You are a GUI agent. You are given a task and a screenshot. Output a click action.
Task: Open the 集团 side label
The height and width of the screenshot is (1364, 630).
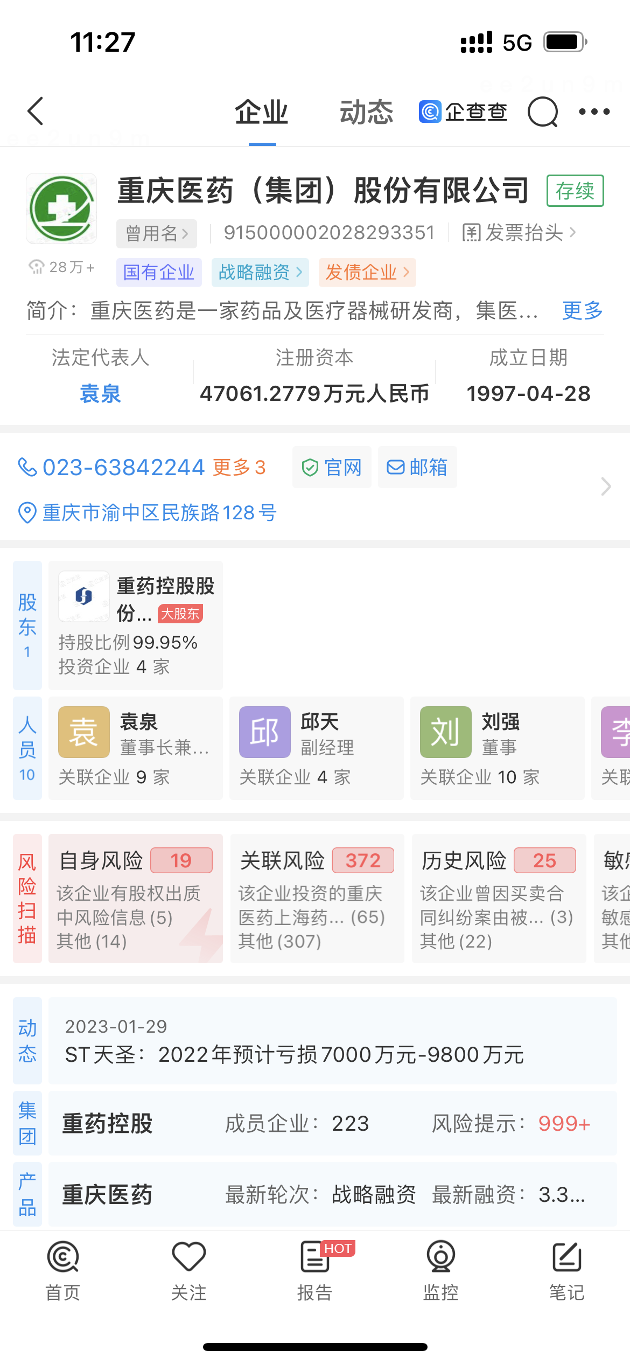point(27,1123)
